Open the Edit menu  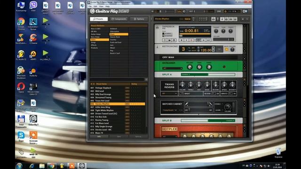[95, 6]
